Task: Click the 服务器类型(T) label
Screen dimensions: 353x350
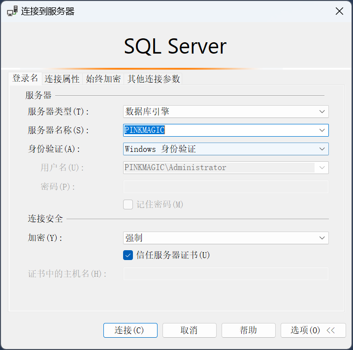Action: point(58,112)
